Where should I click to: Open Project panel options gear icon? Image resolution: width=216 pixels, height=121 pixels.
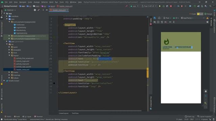(43, 10)
